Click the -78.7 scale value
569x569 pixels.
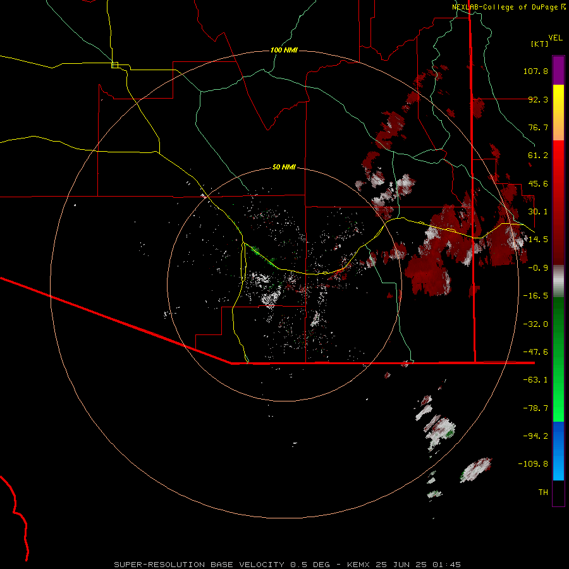coord(535,408)
